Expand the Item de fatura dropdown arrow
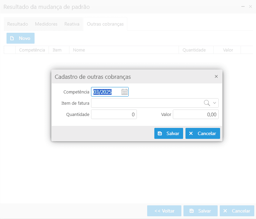The width and height of the screenshot is (256, 219). pos(215,103)
